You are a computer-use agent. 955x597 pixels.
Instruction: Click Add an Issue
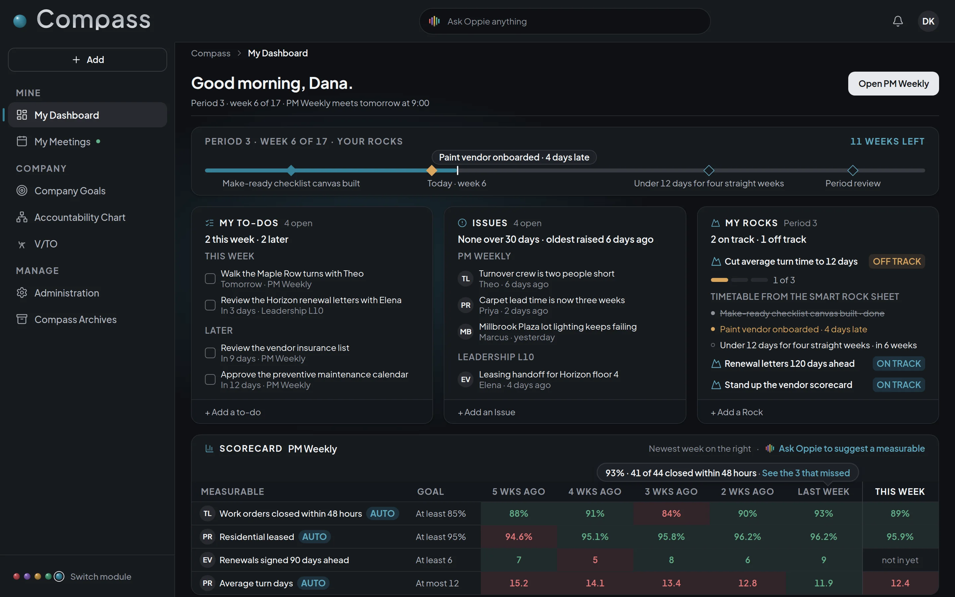click(x=486, y=412)
